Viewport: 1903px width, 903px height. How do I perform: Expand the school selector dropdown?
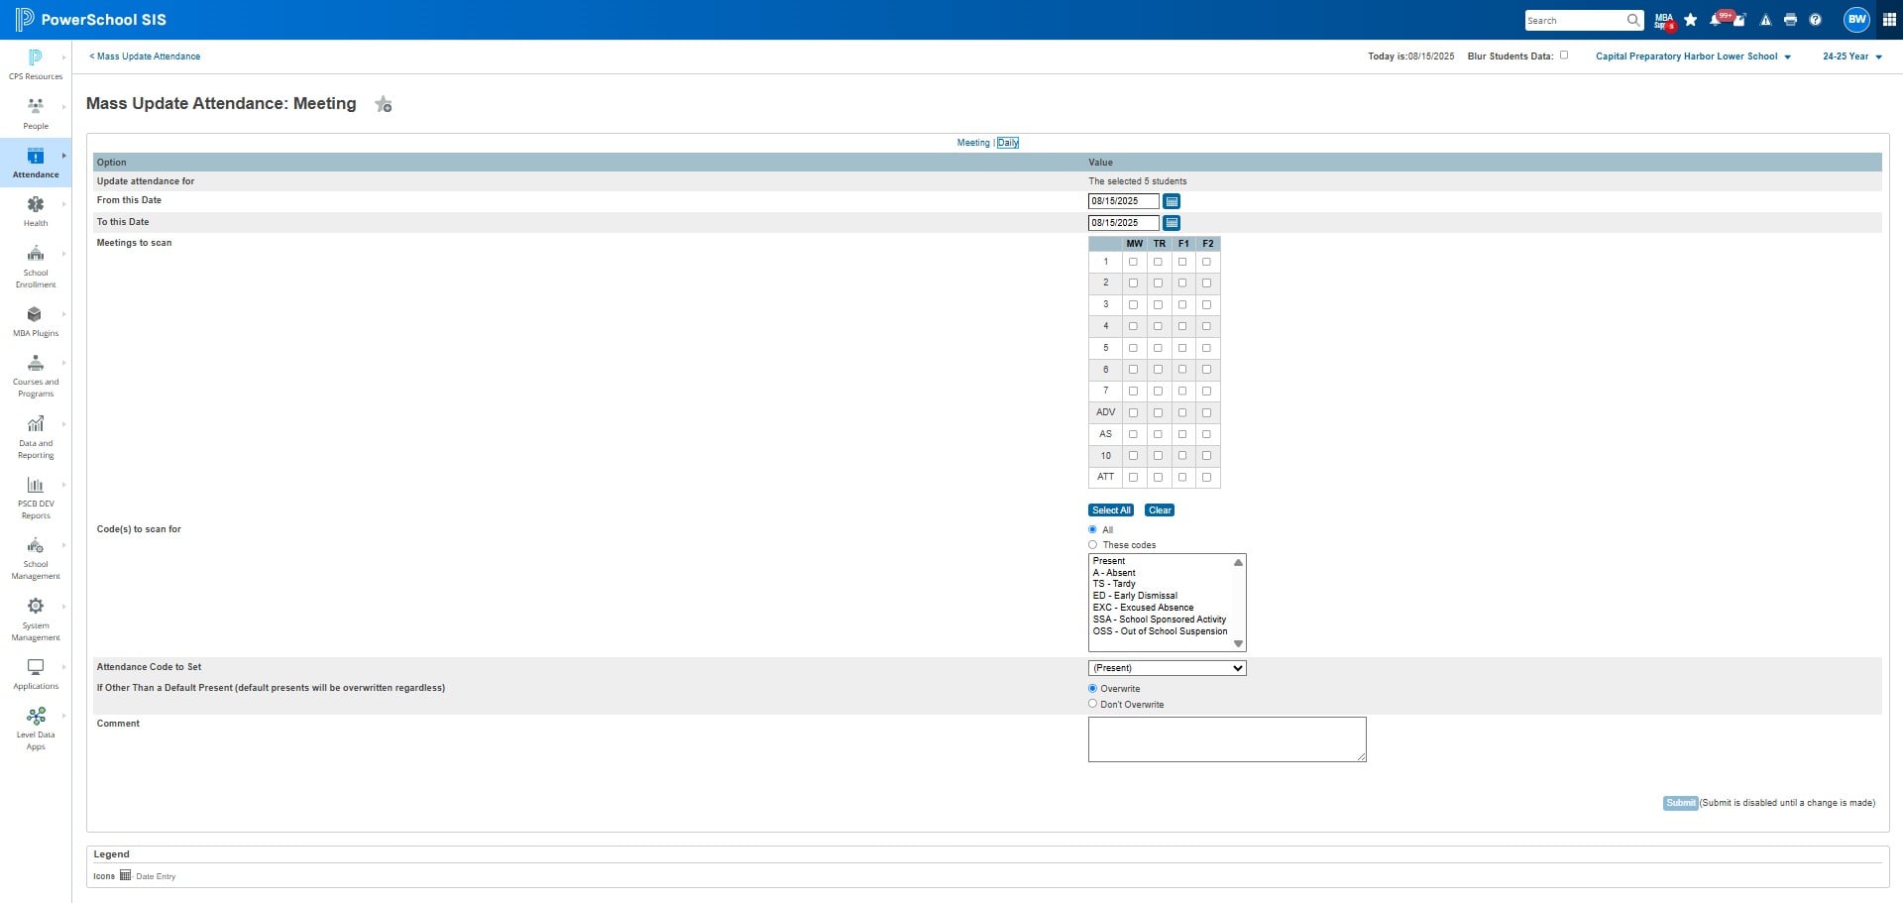[1693, 56]
